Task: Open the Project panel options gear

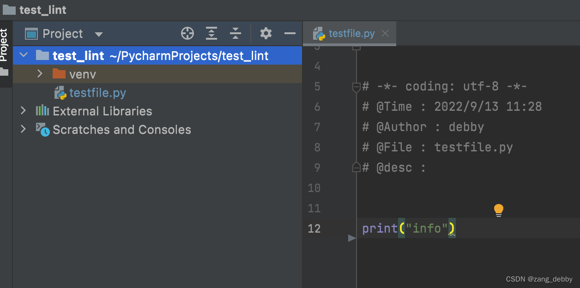Action: 266,33
